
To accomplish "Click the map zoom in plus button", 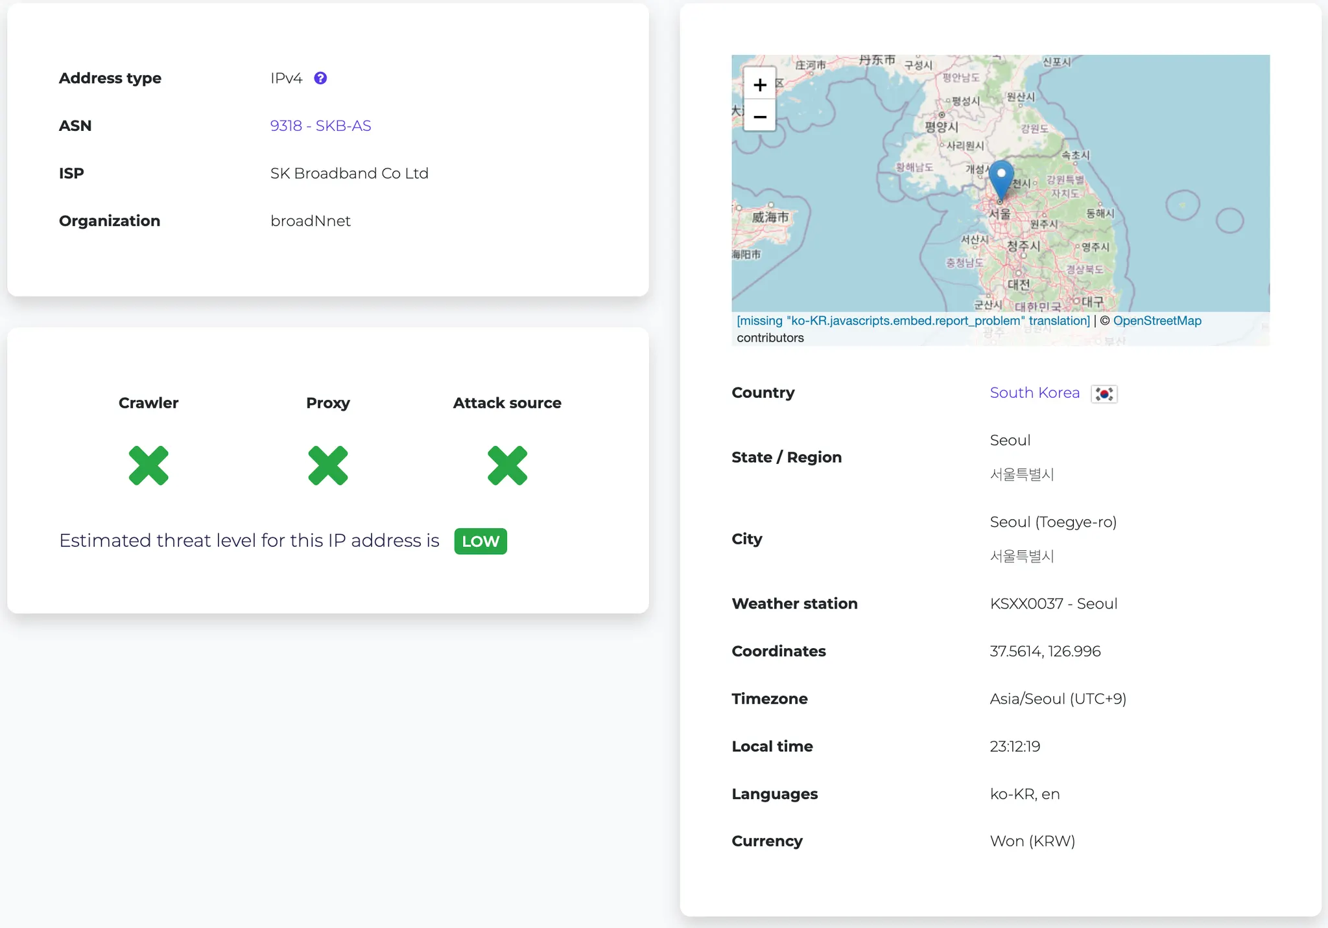I will pos(759,84).
